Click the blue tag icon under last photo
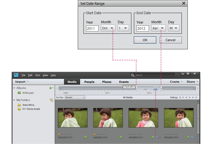The width and height of the screenshot is (206, 144). point(192,137)
